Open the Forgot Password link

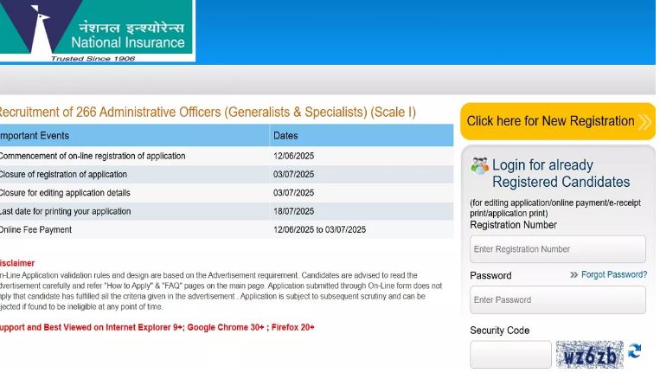pyautogui.click(x=614, y=274)
